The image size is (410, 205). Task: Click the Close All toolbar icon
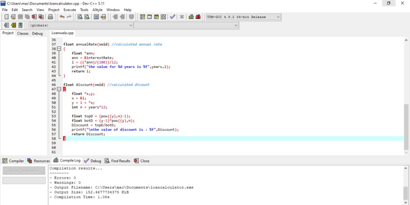click(41, 17)
